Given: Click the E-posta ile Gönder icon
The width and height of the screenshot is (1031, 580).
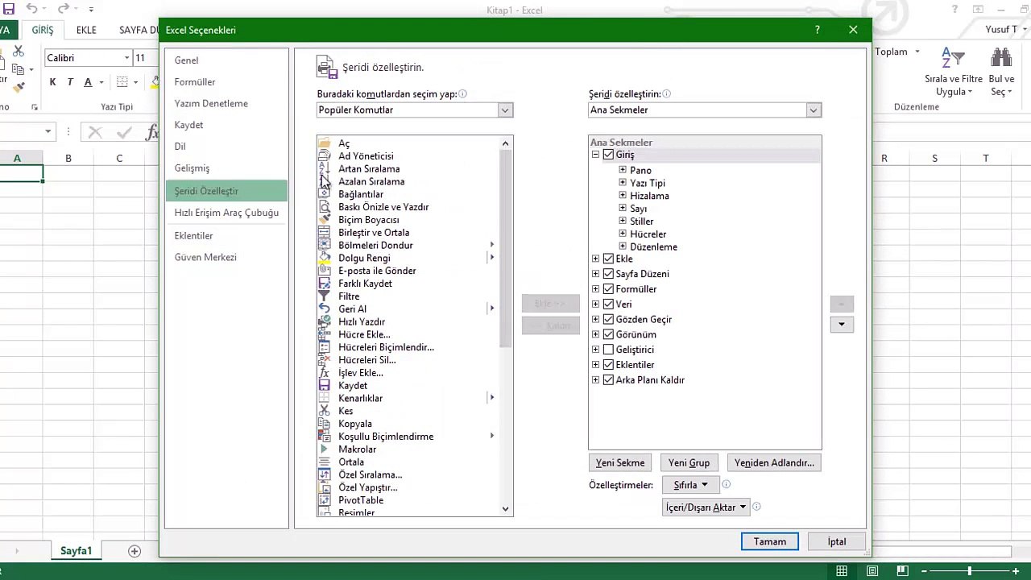Looking at the screenshot, I should coord(325,271).
